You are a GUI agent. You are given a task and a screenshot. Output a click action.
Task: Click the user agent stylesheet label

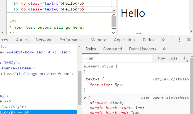[165, 97]
